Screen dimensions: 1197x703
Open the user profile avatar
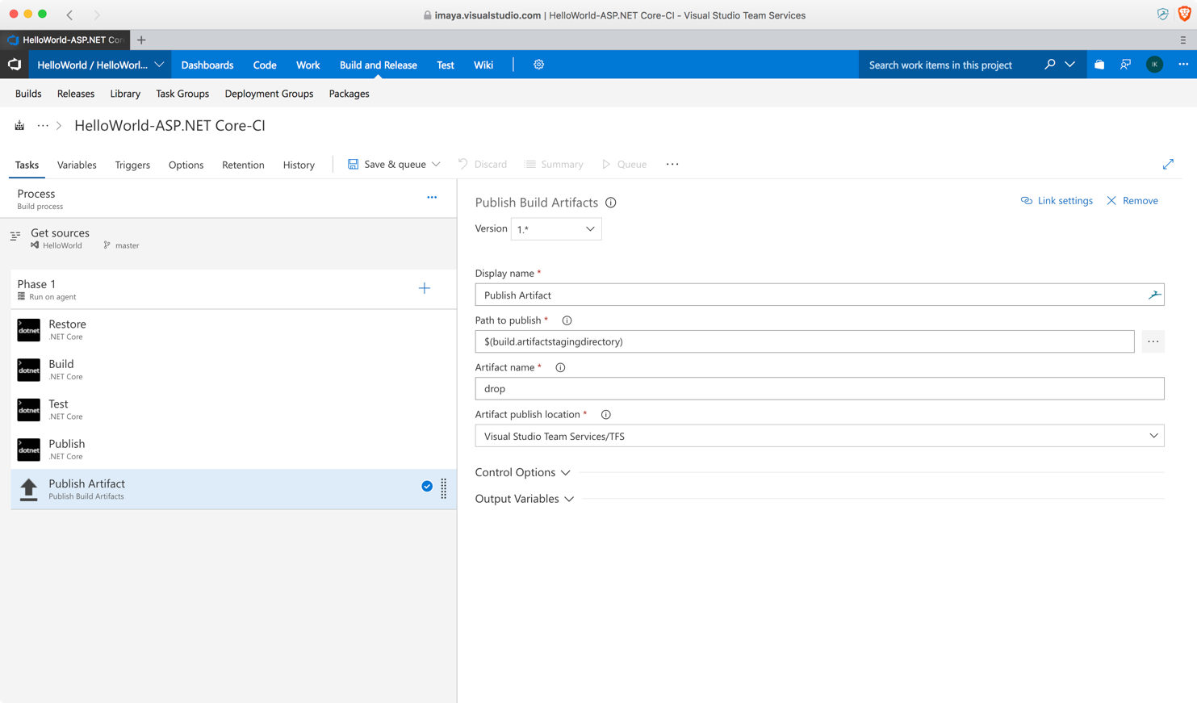click(1154, 65)
